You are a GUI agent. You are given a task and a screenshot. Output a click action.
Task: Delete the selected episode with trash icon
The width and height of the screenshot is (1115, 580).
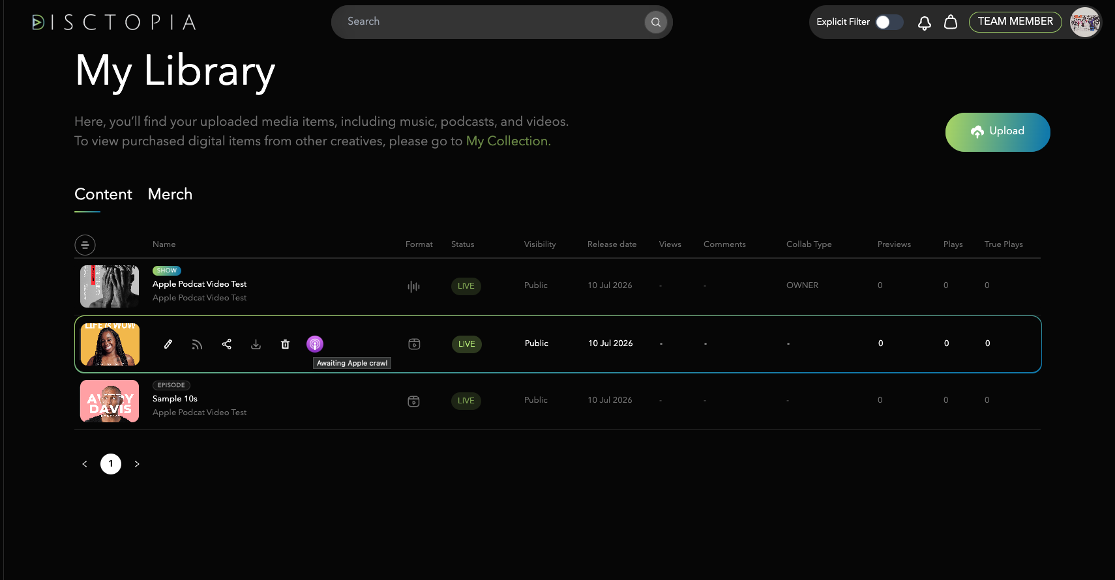[285, 344]
